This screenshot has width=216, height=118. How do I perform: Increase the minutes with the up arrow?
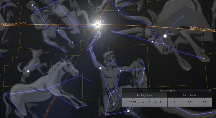point(189,99)
